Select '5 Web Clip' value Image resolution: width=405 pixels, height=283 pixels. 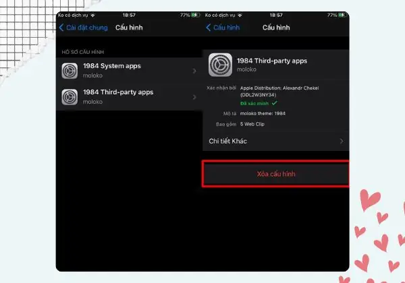pyautogui.click(x=252, y=124)
